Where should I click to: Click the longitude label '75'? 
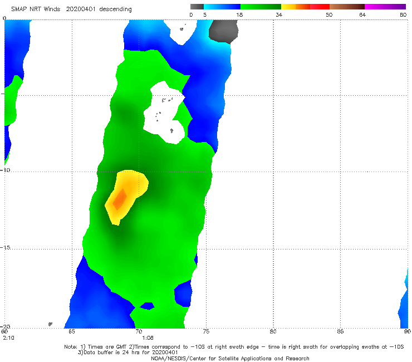(x=206, y=331)
